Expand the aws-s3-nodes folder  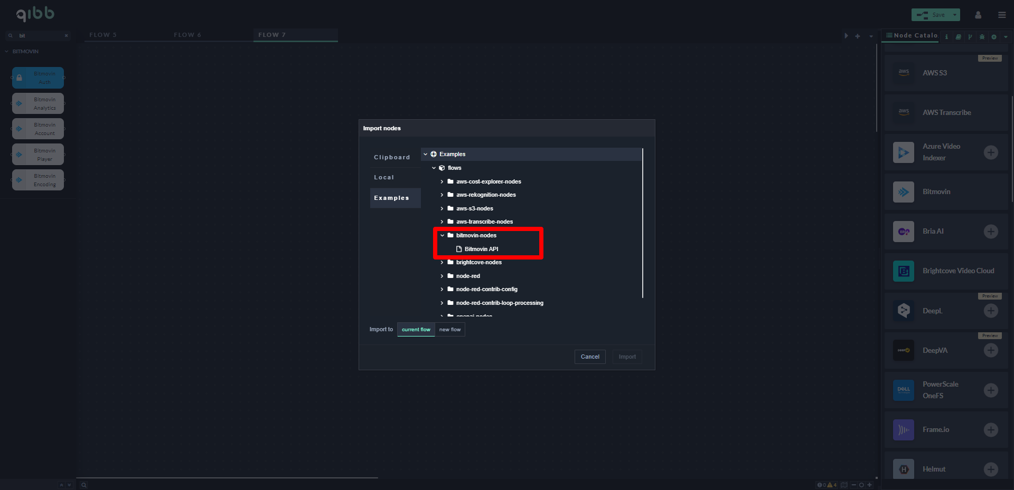(x=442, y=209)
